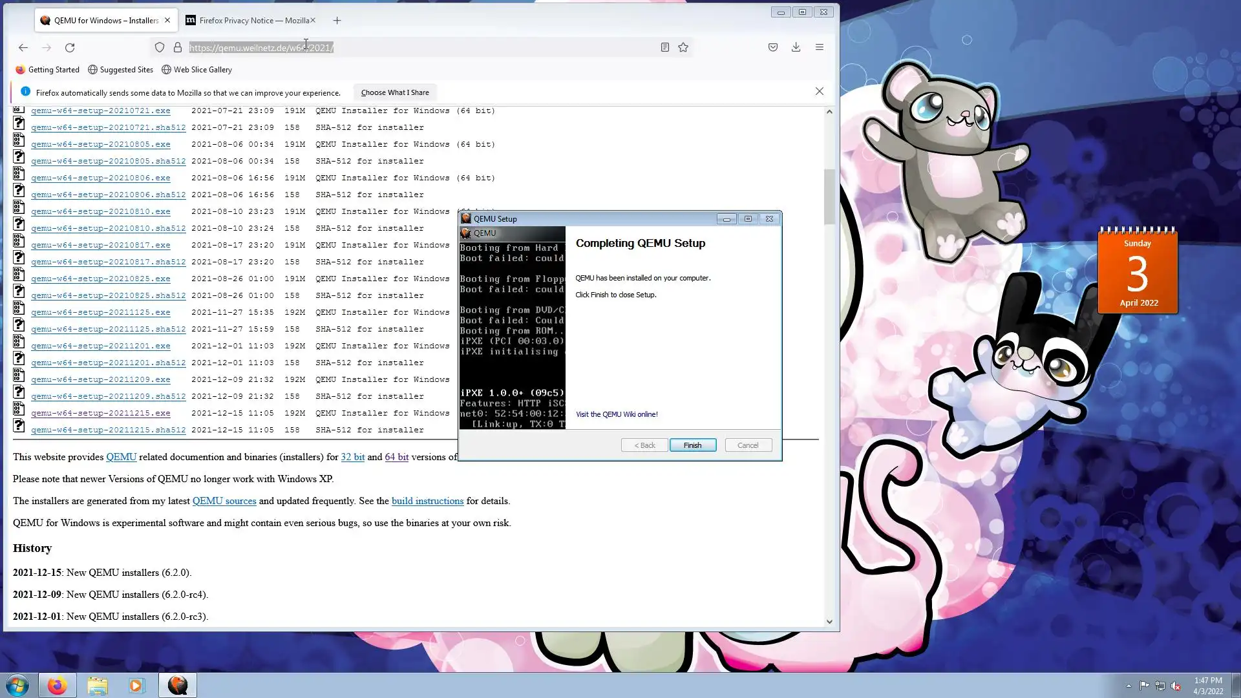The width and height of the screenshot is (1241, 698).
Task: Click Visit the QEMU Wiki online link
Action: pos(617,414)
